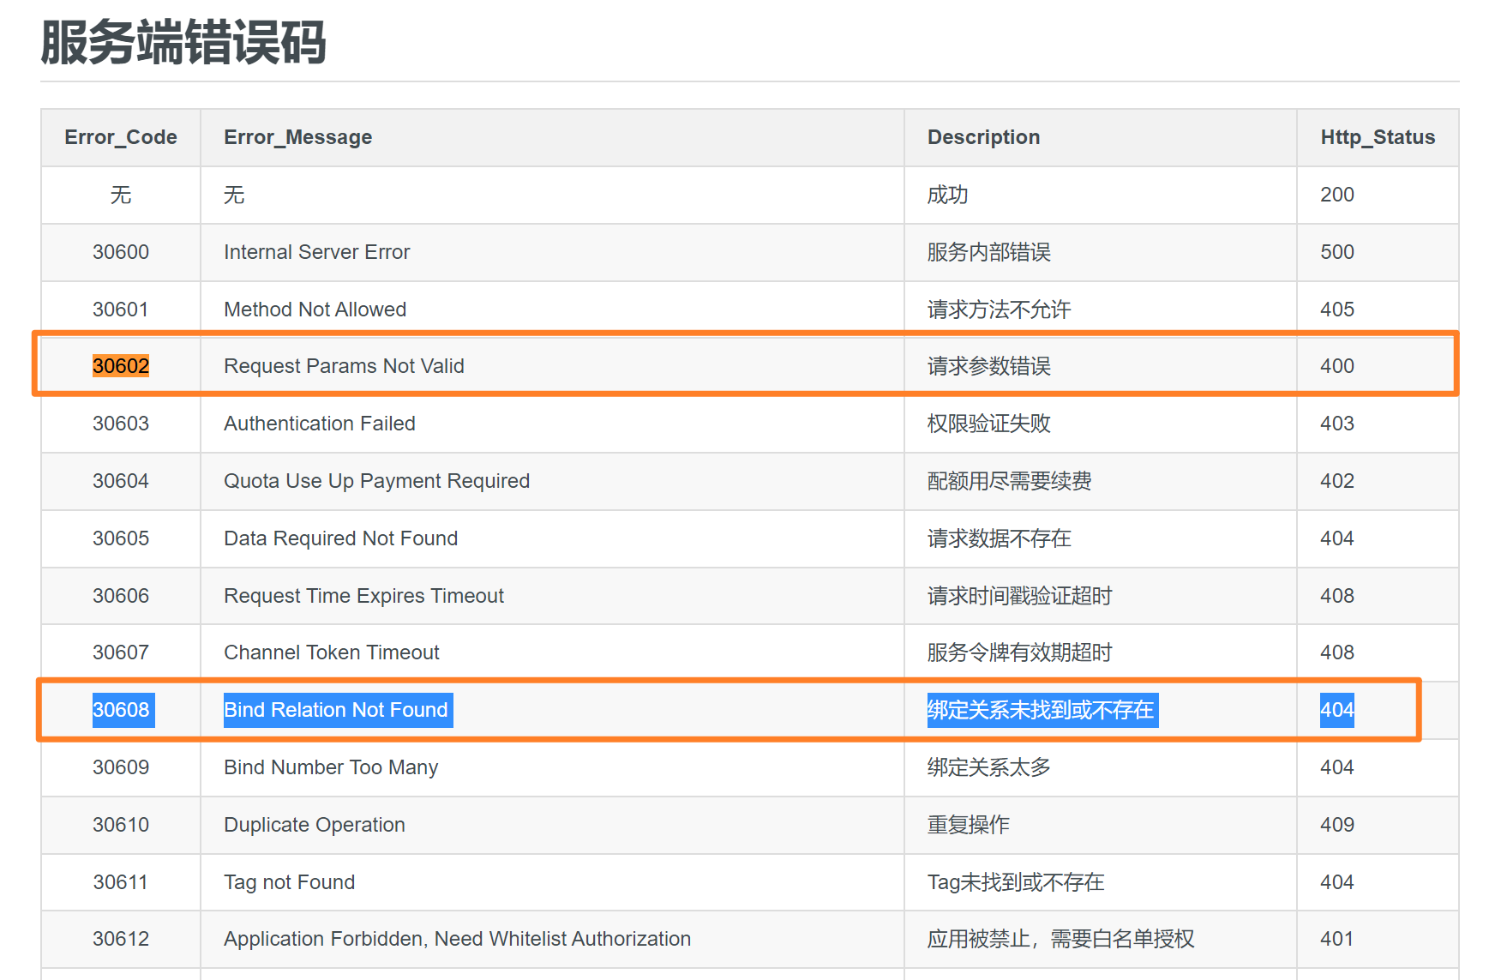This screenshot has height=980, width=1489.
Task: Click the "Duplicate Operation" cell
Action: coord(314,825)
